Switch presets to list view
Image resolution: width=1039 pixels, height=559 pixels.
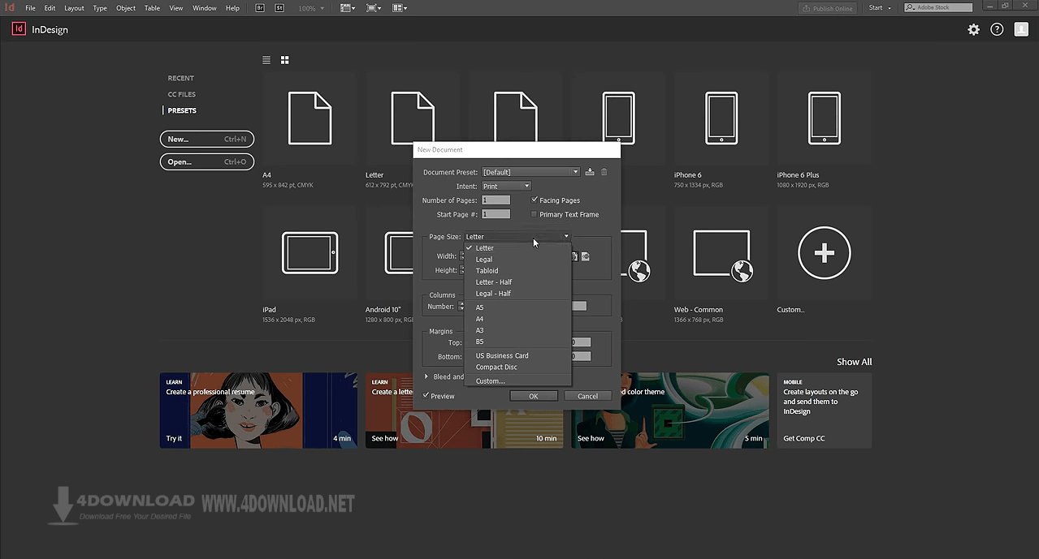click(x=266, y=60)
